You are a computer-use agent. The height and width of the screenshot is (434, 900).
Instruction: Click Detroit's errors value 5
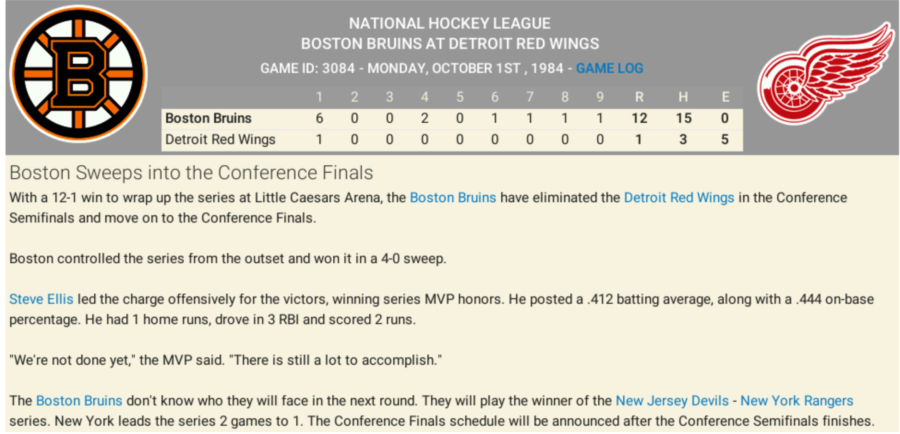point(725,139)
